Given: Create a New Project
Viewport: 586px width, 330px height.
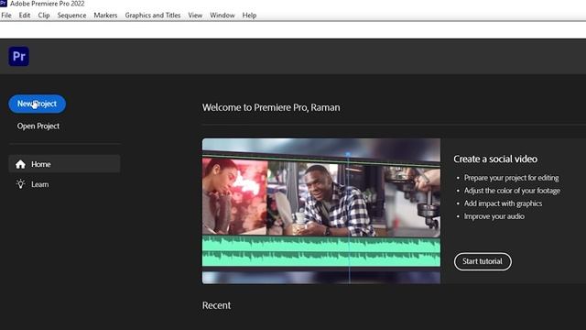Looking at the screenshot, I should 37,104.
